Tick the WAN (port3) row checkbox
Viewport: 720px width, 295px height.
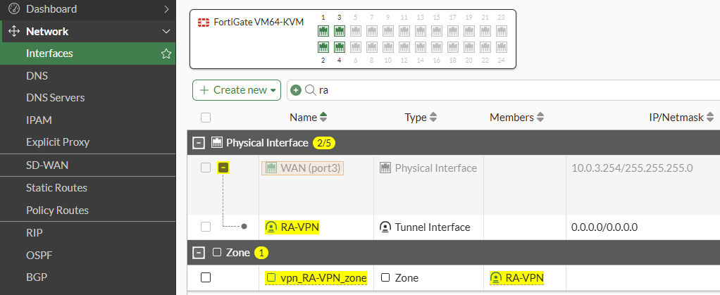coord(206,168)
